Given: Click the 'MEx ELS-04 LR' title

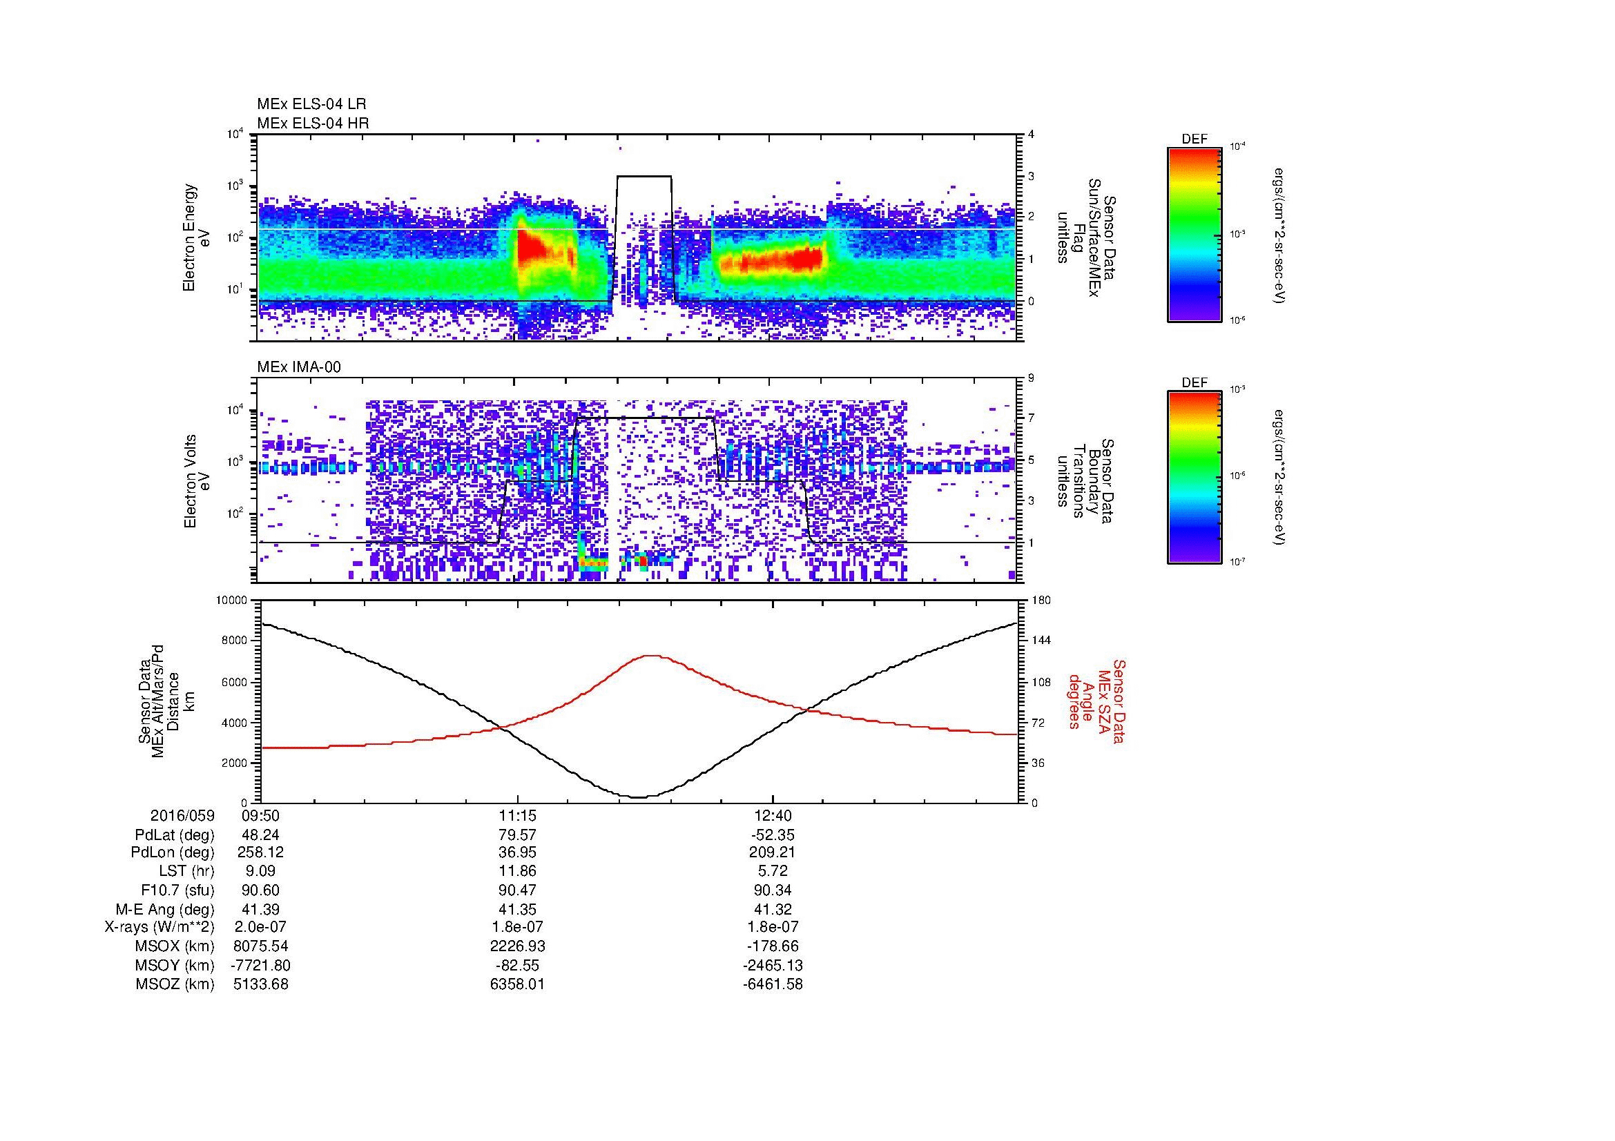Looking at the screenshot, I should click(x=311, y=104).
